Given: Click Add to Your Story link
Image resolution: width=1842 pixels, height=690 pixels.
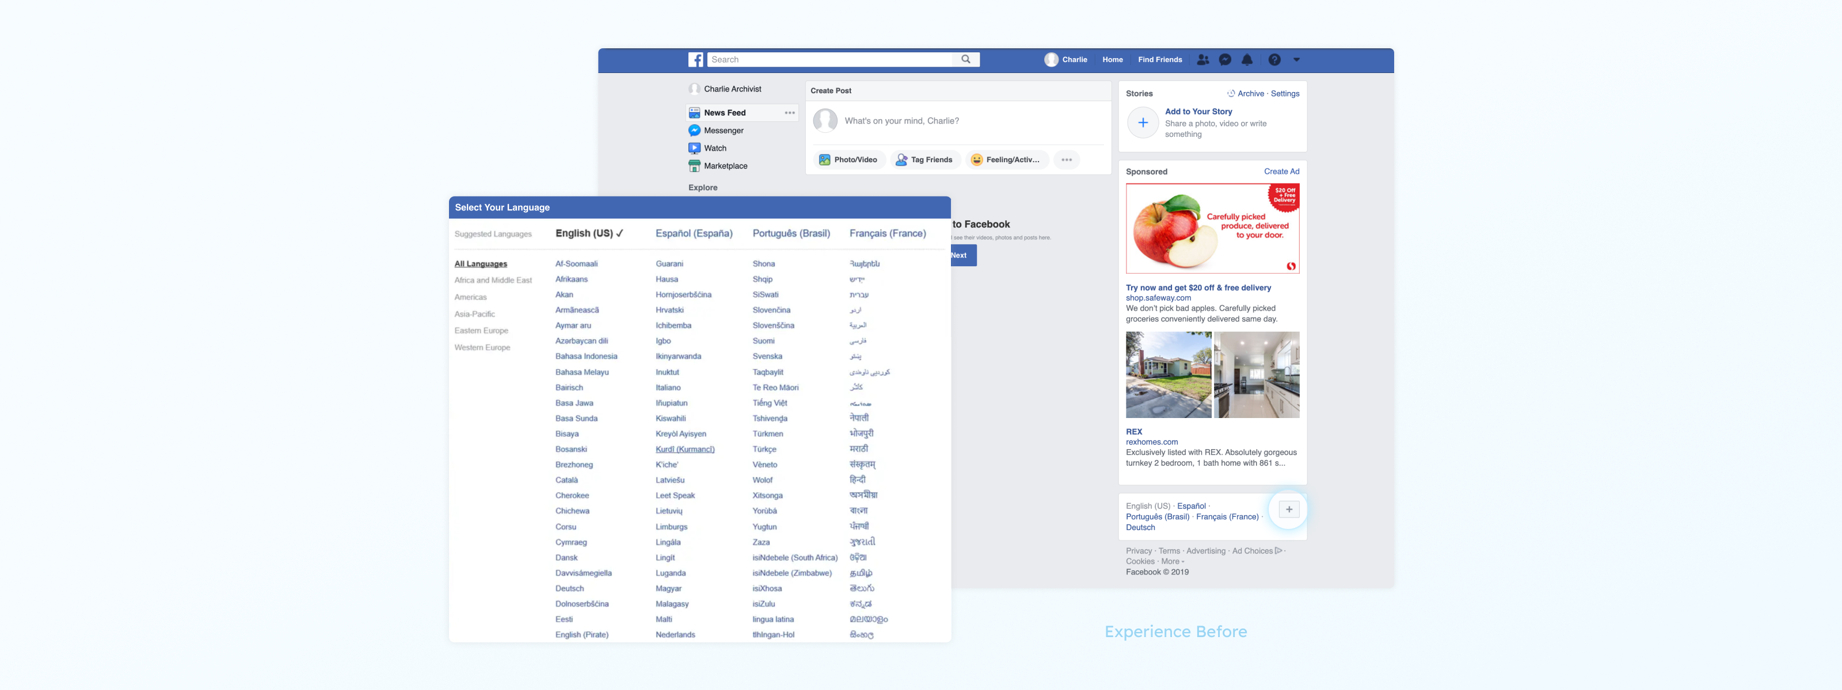Looking at the screenshot, I should [1198, 112].
